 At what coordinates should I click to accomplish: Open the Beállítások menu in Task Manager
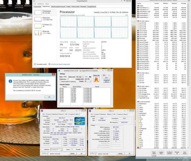40,4
